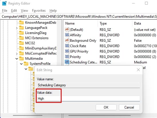Screen dimensions: 157x118
Task: Open the Help menu
Action: click(53, 11)
